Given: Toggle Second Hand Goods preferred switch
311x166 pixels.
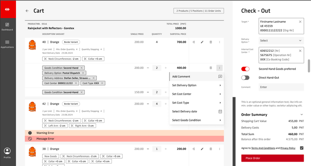Looking at the screenshot, I should [245, 69].
